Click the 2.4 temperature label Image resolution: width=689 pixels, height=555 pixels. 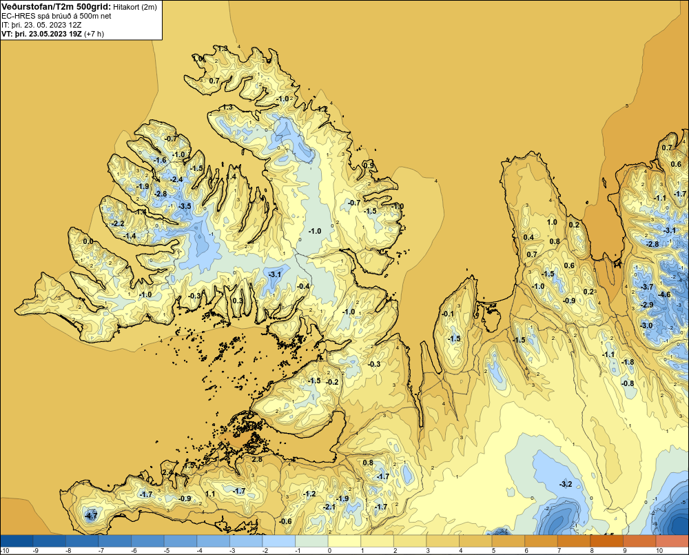167,472
